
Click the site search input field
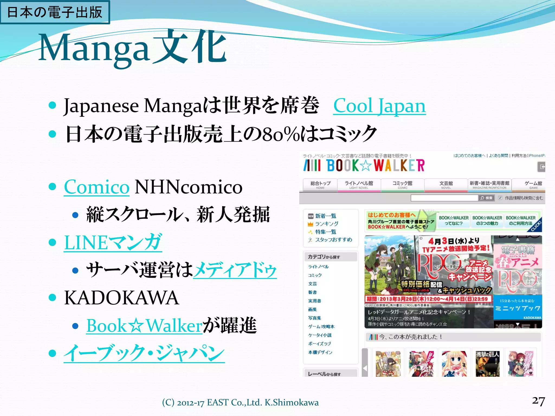[x=444, y=198]
